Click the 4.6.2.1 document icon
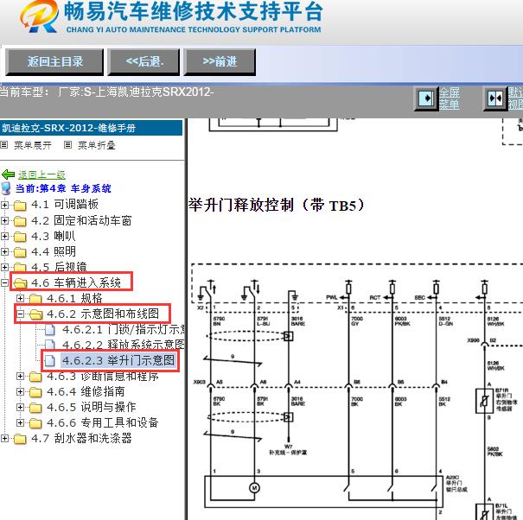This screenshot has width=523, height=520. [x=50, y=330]
